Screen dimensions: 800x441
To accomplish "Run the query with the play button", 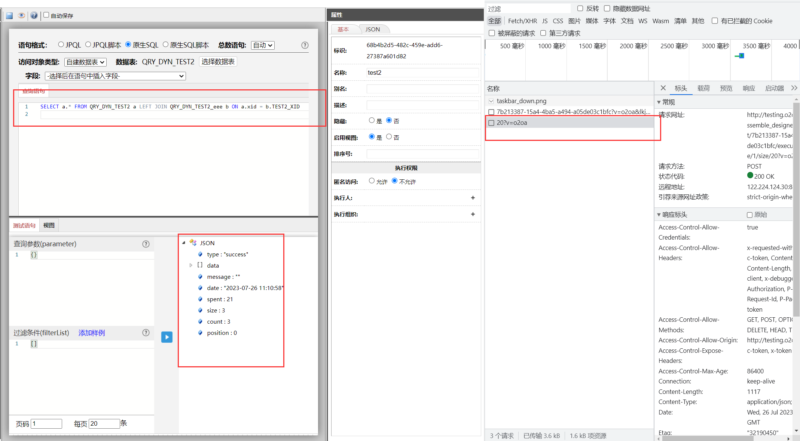I will (x=167, y=337).
